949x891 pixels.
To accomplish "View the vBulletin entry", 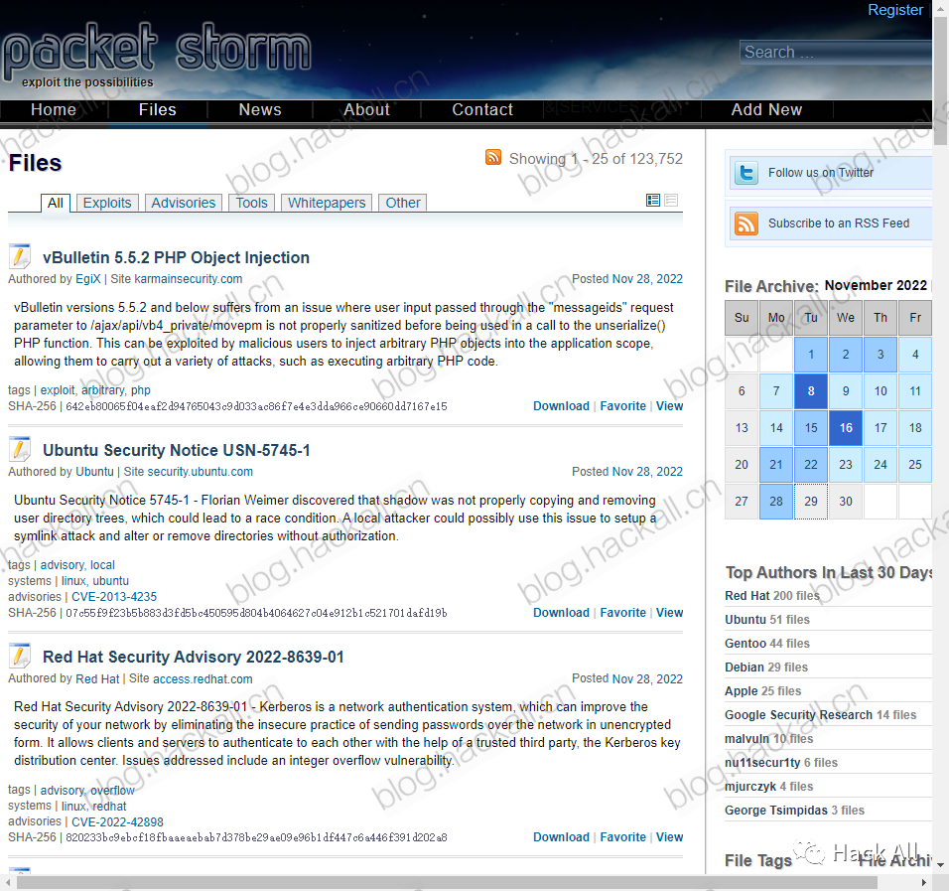I will (669, 406).
